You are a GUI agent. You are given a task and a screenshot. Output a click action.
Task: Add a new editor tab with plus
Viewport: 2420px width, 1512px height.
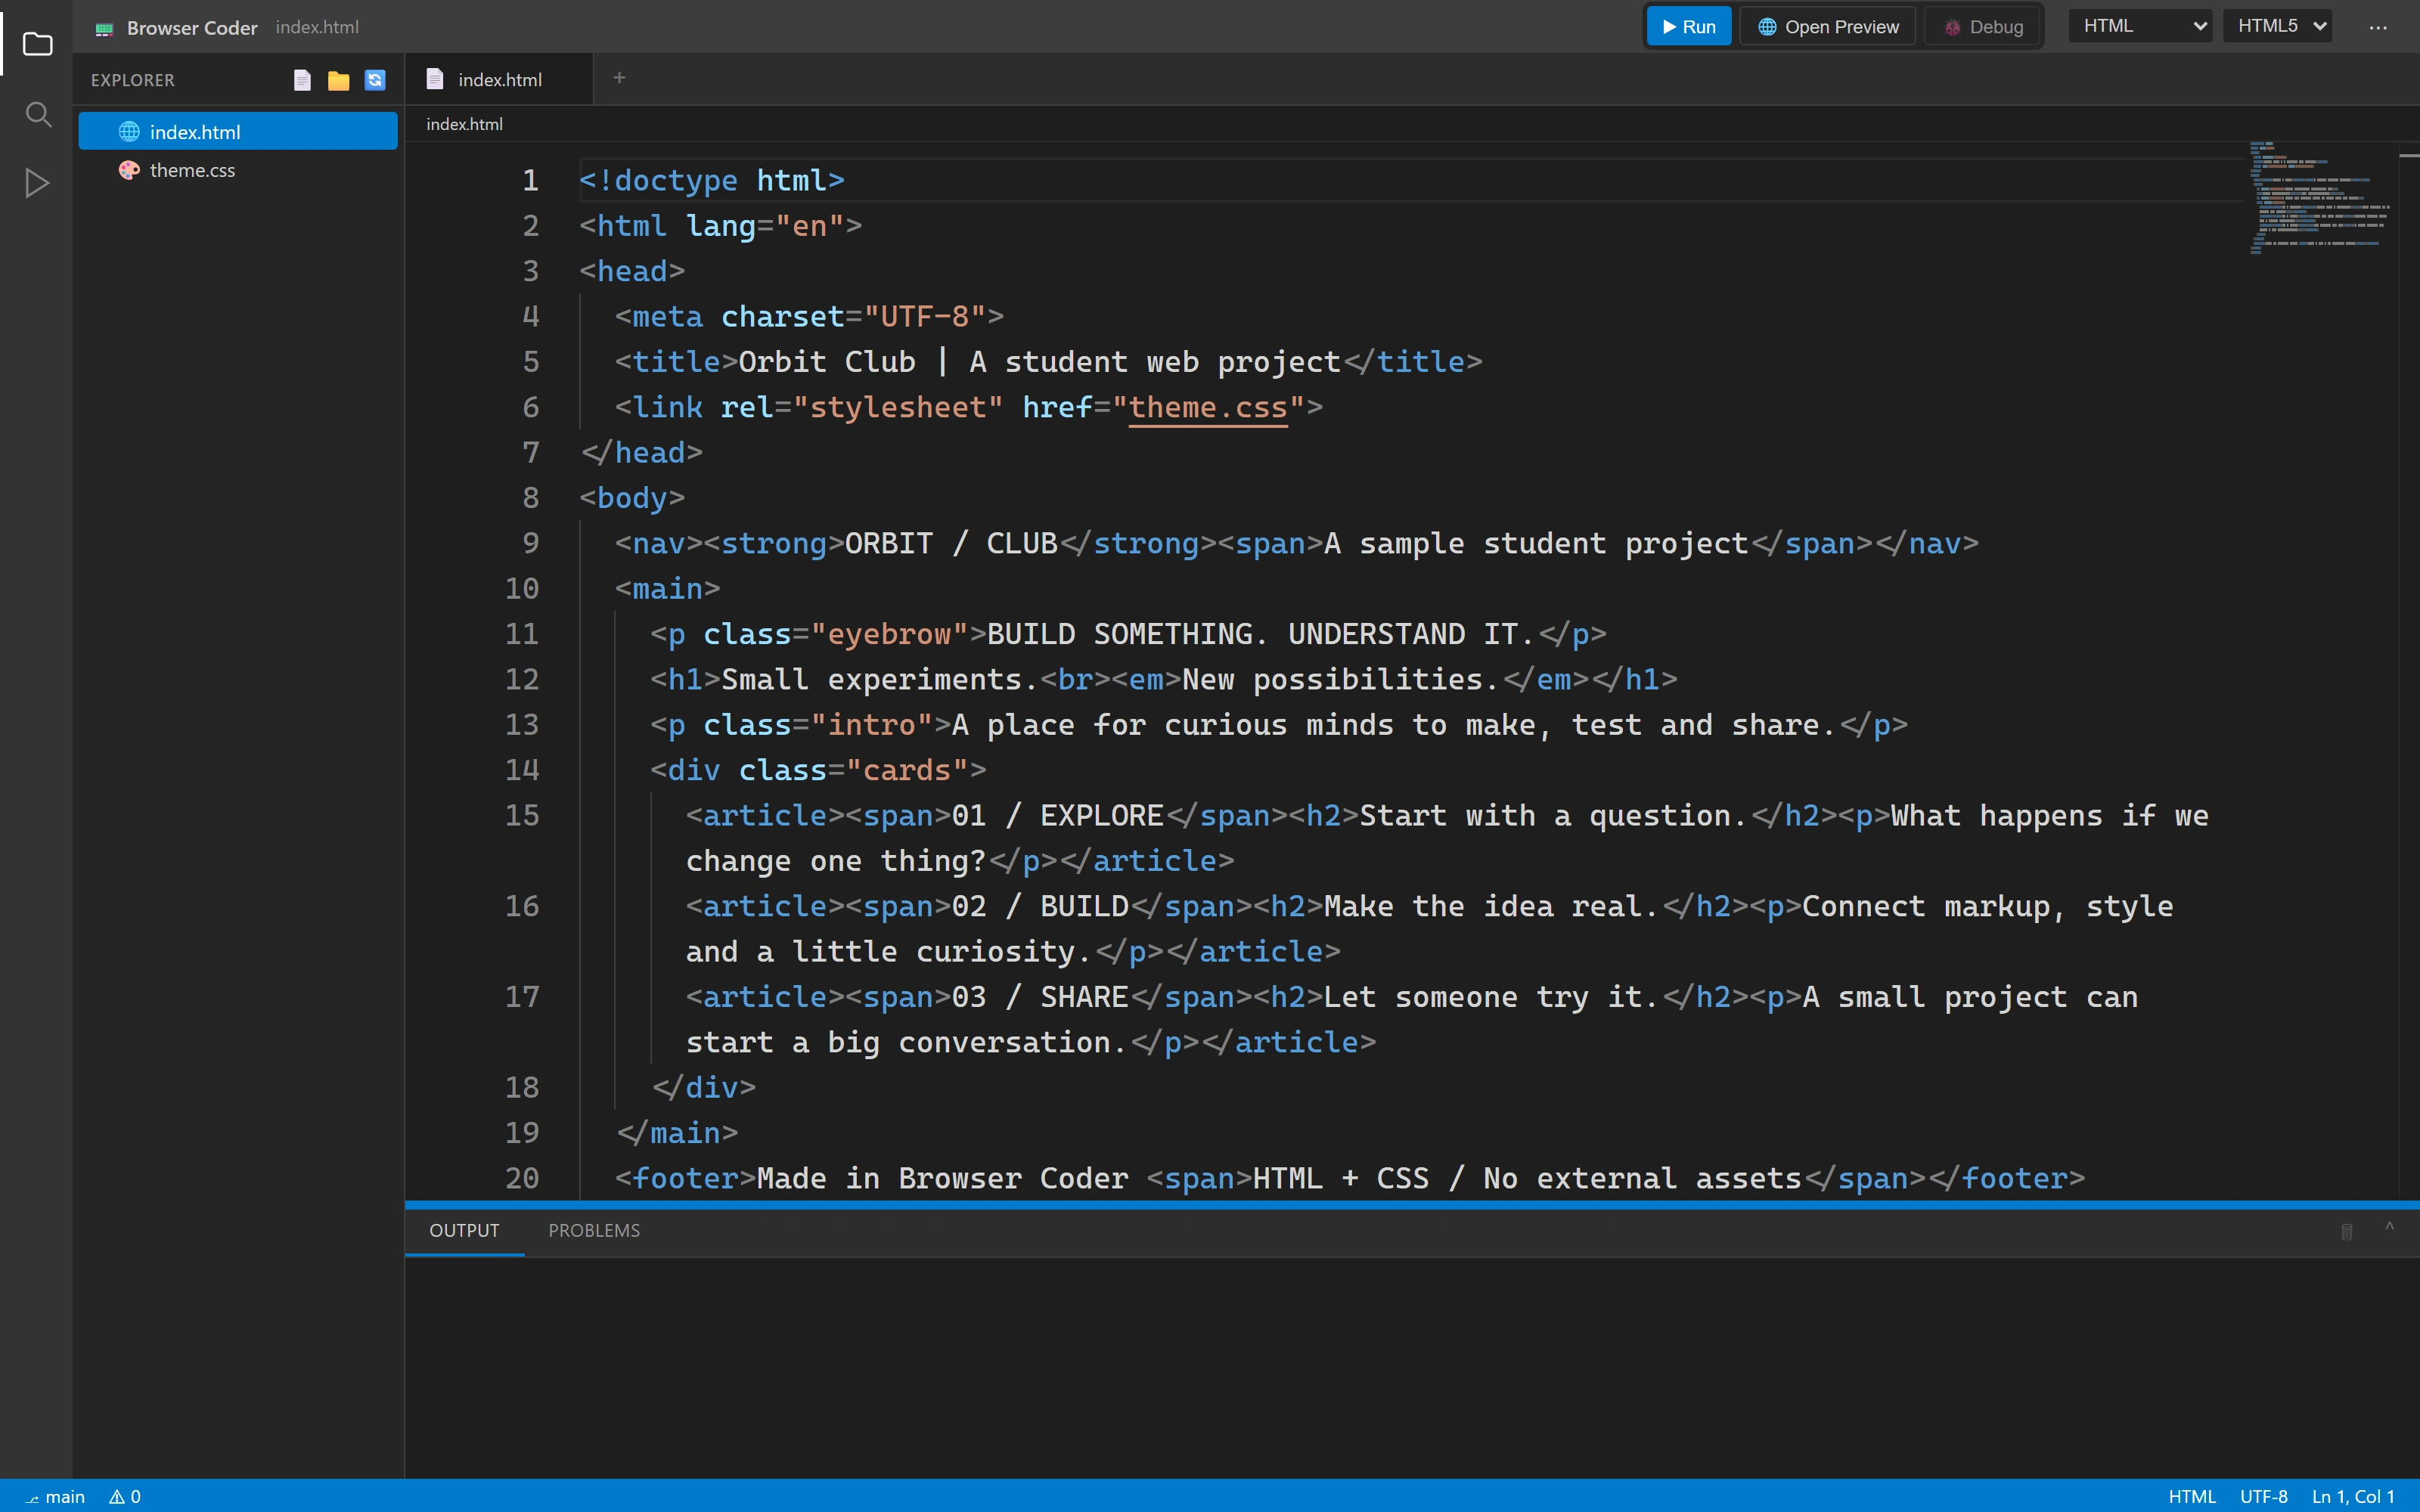click(x=619, y=78)
